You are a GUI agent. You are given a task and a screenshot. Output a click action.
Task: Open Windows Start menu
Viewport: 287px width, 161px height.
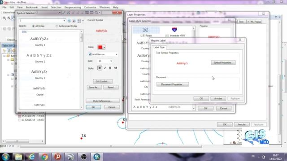[x=5, y=157]
